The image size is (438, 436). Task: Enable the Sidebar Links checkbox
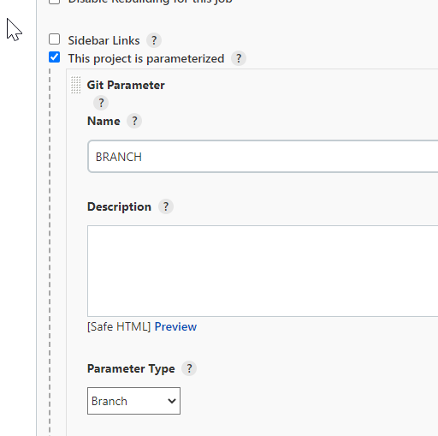(x=54, y=39)
